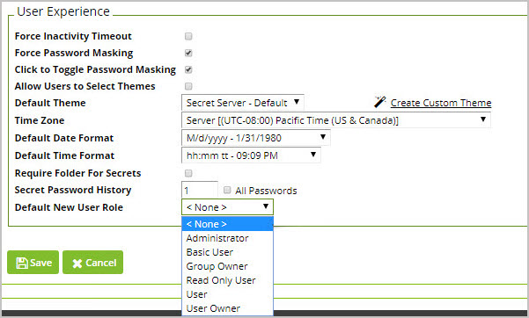Open the Default Time Format dropdown
The height and width of the screenshot is (318, 529).
(x=251, y=155)
